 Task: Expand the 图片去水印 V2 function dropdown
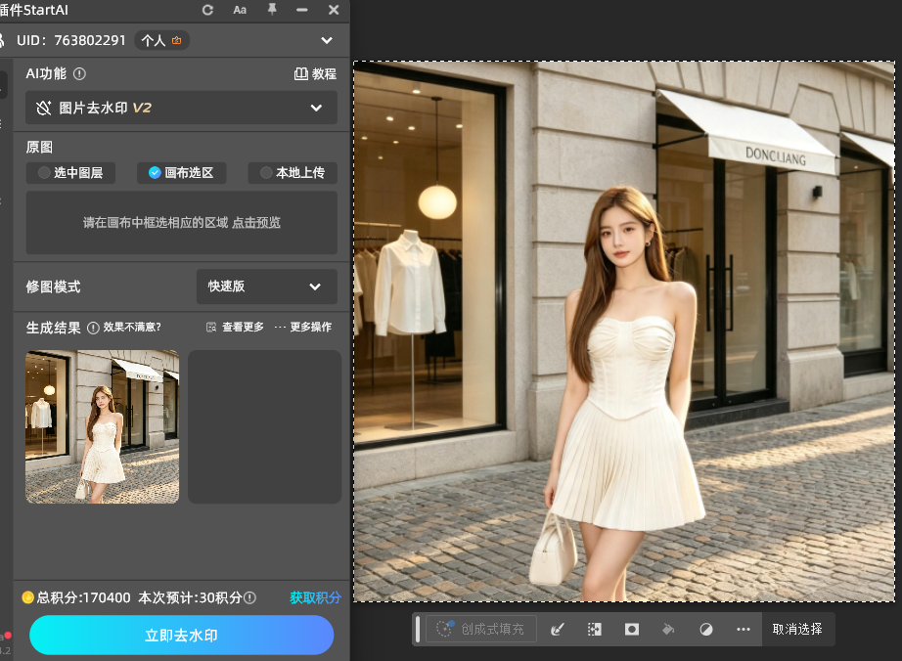(x=181, y=108)
